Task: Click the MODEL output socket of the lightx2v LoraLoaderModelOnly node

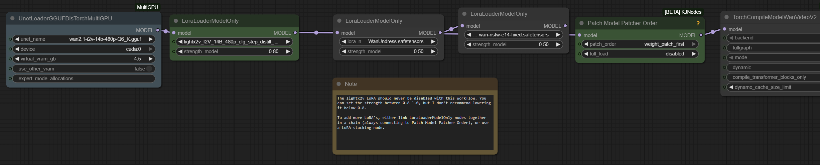Action: 295,33
